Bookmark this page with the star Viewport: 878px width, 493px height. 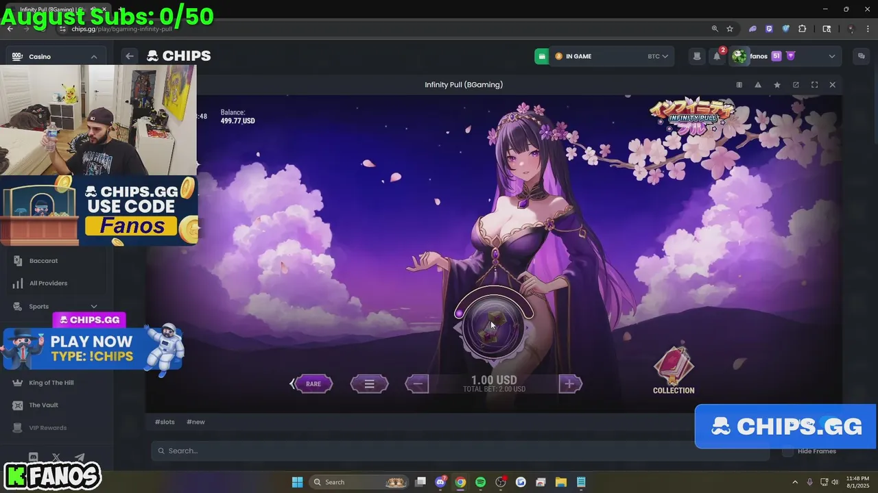pyautogui.click(x=730, y=29)
